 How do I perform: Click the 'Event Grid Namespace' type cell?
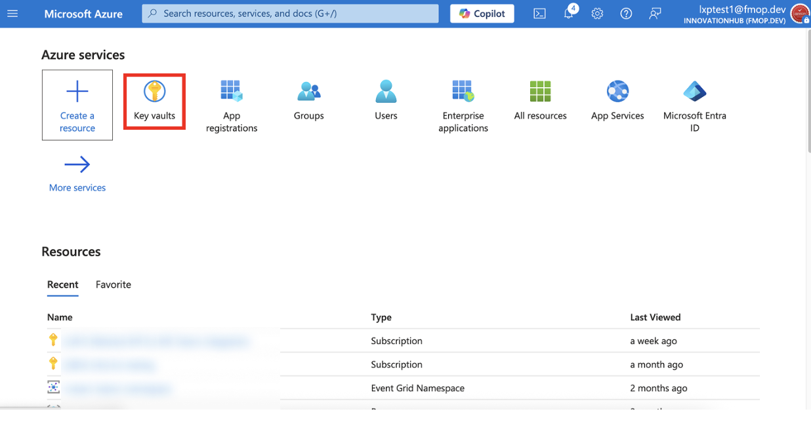click(417, 388)
